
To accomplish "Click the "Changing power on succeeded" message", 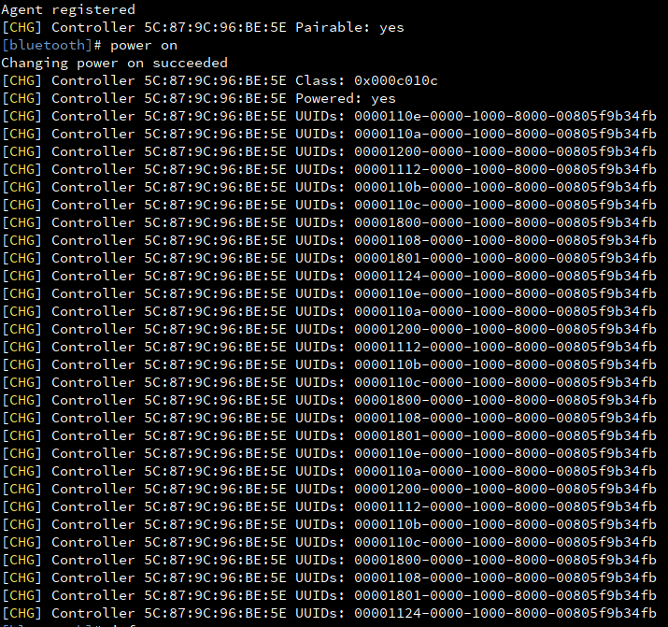I will point(115,63).
